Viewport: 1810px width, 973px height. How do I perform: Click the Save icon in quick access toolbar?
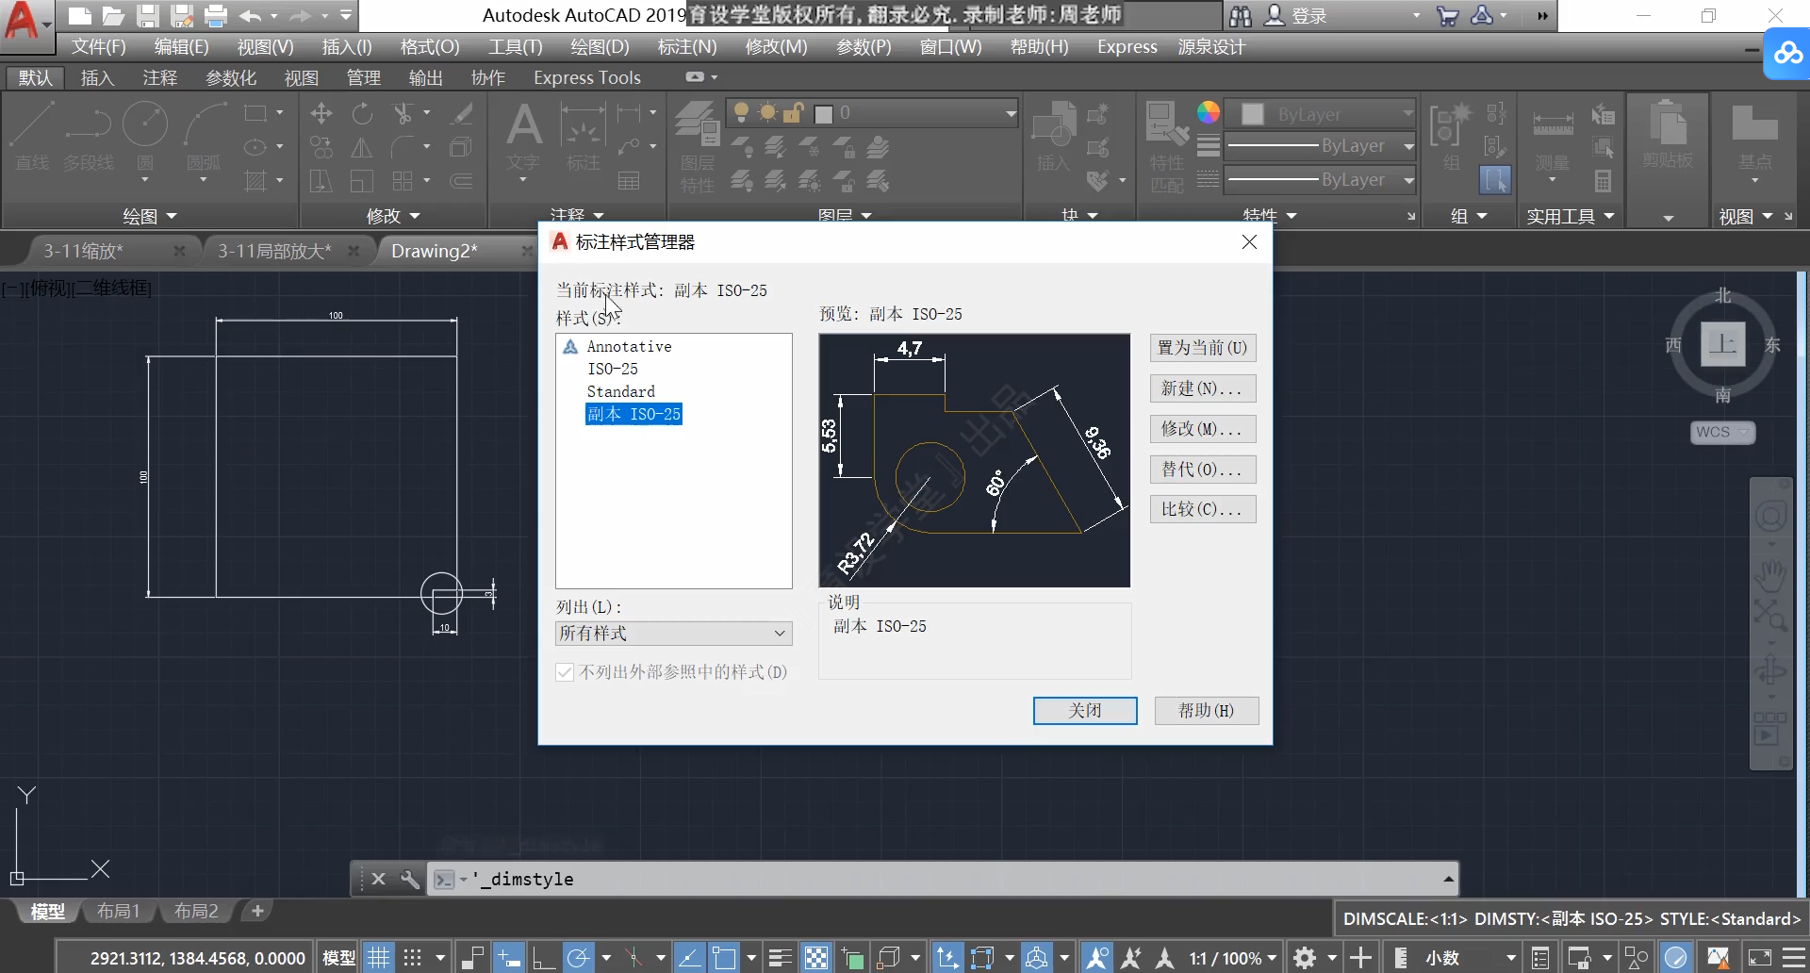pyautogui.click(x=147, y=15)
